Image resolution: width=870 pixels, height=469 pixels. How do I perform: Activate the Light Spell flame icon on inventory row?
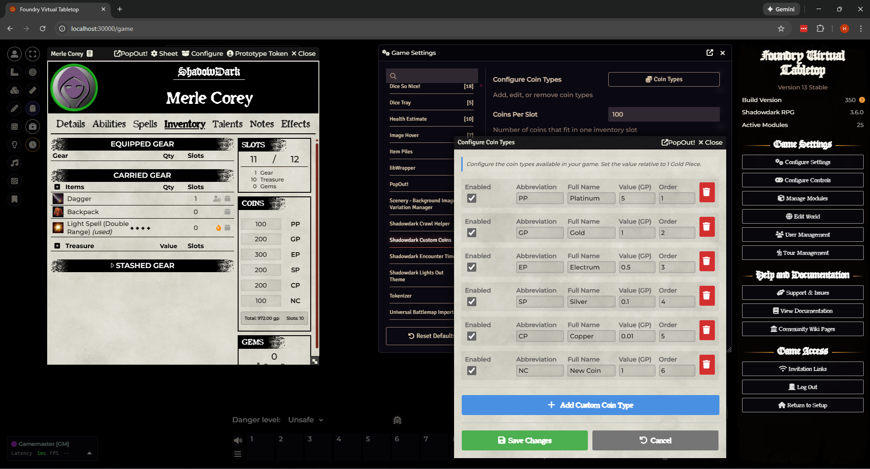219,228
